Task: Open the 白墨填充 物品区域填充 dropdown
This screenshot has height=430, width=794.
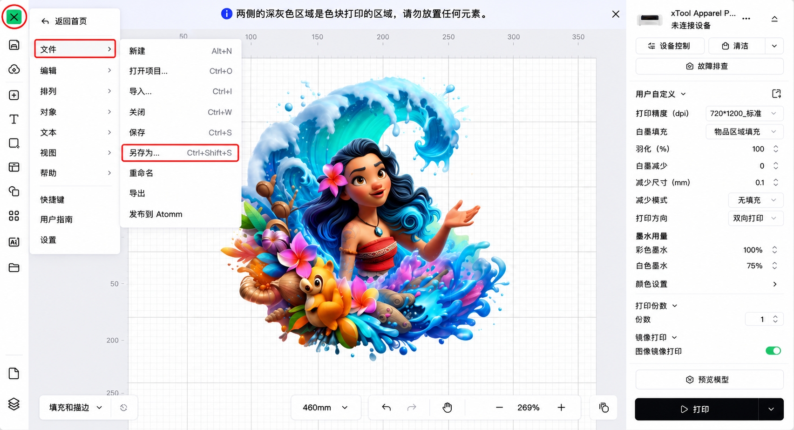Action: tap(745, 132)
